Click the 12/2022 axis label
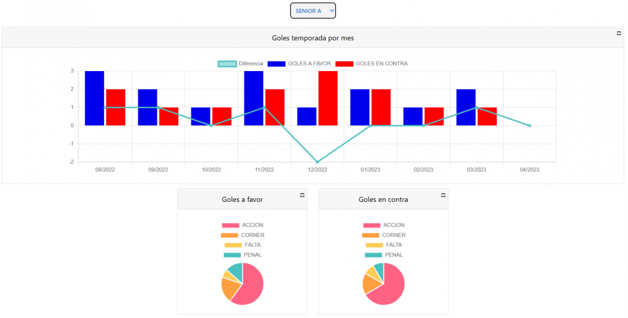 click(x=317, y=169)
